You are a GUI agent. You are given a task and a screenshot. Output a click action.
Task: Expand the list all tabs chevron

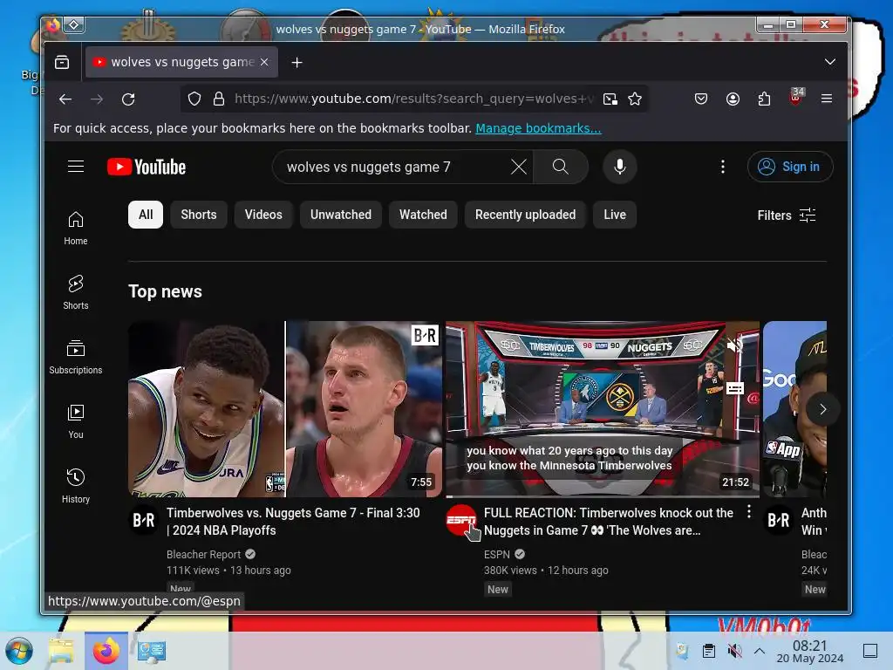pyautogui.click(x=830, y=62)
